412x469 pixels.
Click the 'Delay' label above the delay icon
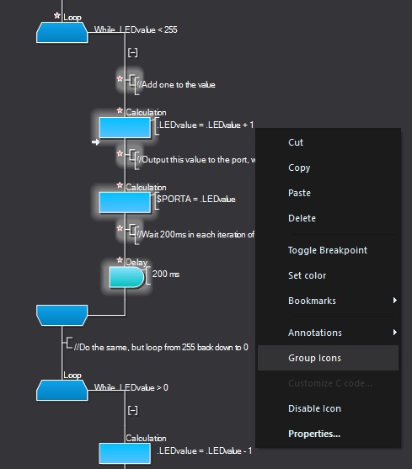[136, 263]
